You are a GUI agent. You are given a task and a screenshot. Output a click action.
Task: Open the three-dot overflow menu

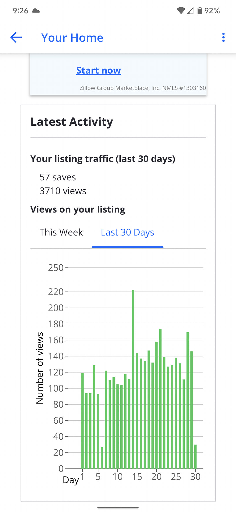223,38
